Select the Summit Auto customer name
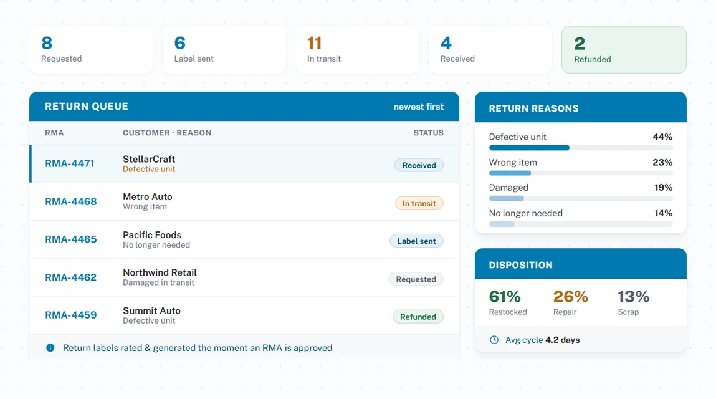Image resolution: width=716 pixels, height=399 pixels. (151, 311)
